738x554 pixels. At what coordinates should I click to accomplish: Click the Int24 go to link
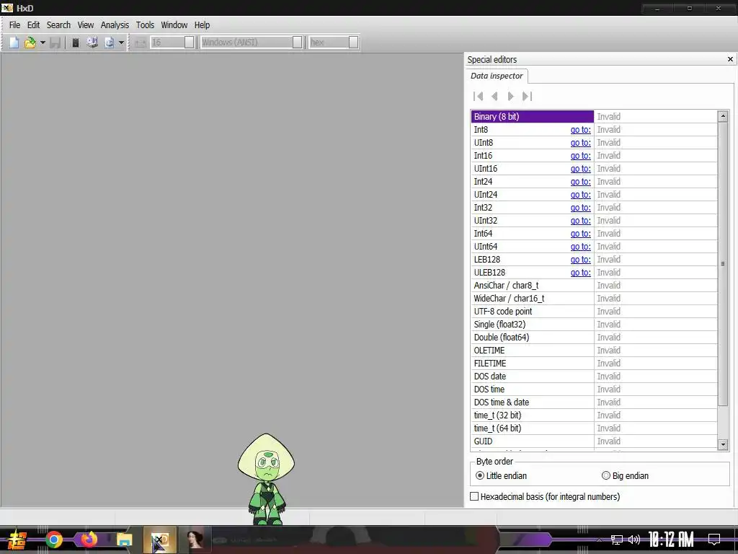pyautogui.click(x=580, y=181)
